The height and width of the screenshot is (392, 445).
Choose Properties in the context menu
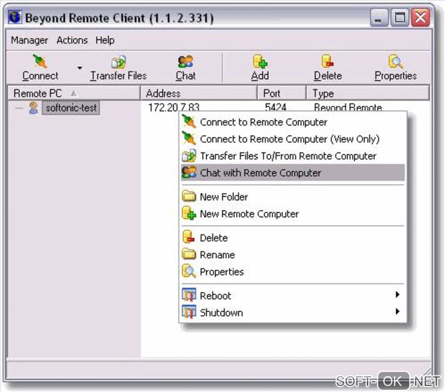(293, 272)
